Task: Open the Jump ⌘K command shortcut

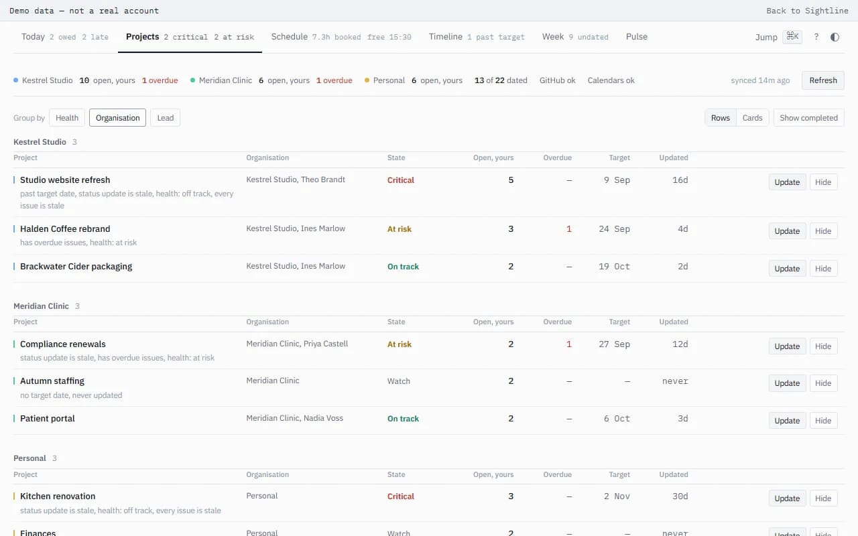Action: (778, 37)
